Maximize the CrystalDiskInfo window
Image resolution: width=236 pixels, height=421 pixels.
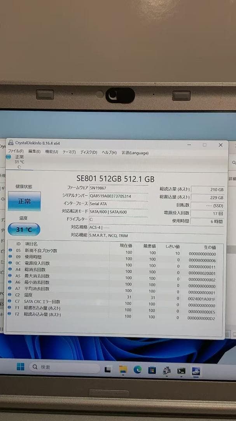(x=205, y=145)
